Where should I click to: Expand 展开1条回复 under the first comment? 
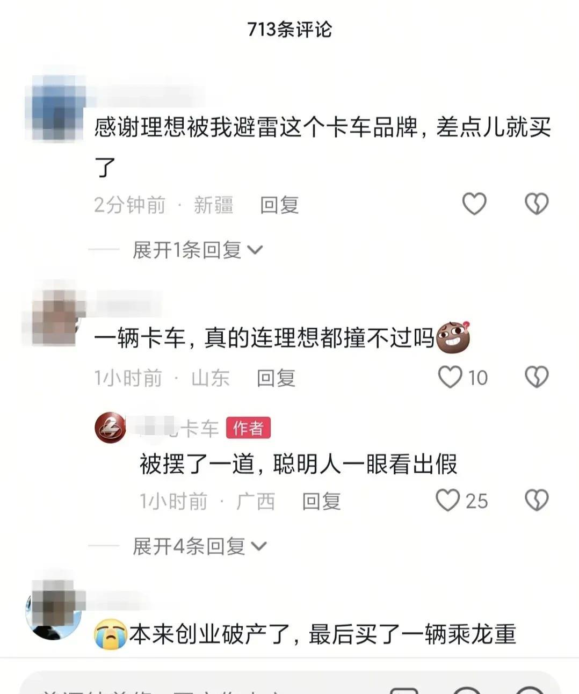pos(197,250)
